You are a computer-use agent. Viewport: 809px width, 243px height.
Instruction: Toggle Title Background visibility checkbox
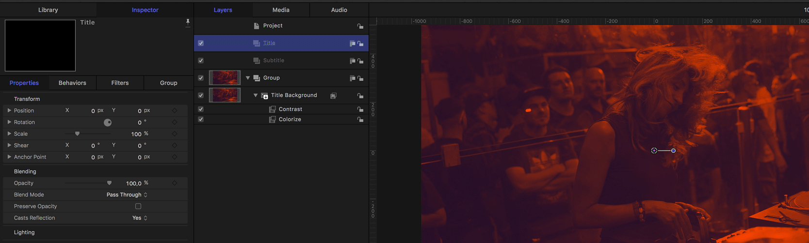tap(201, 95)
